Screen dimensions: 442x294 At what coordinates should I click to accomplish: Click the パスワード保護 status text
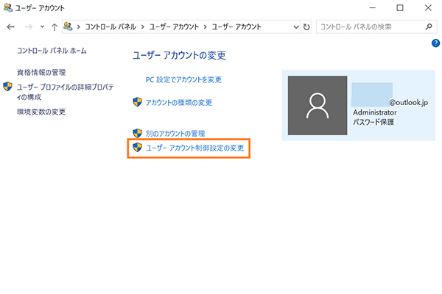point(373,122)
